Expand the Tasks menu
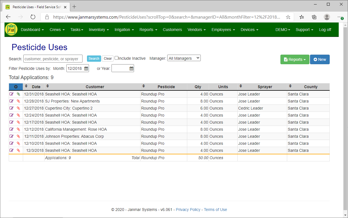This screenshot has height=218, width=348. click(77, 30)
